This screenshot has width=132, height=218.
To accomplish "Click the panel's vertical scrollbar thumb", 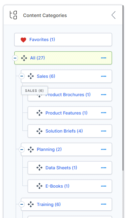I will [123, 88].
